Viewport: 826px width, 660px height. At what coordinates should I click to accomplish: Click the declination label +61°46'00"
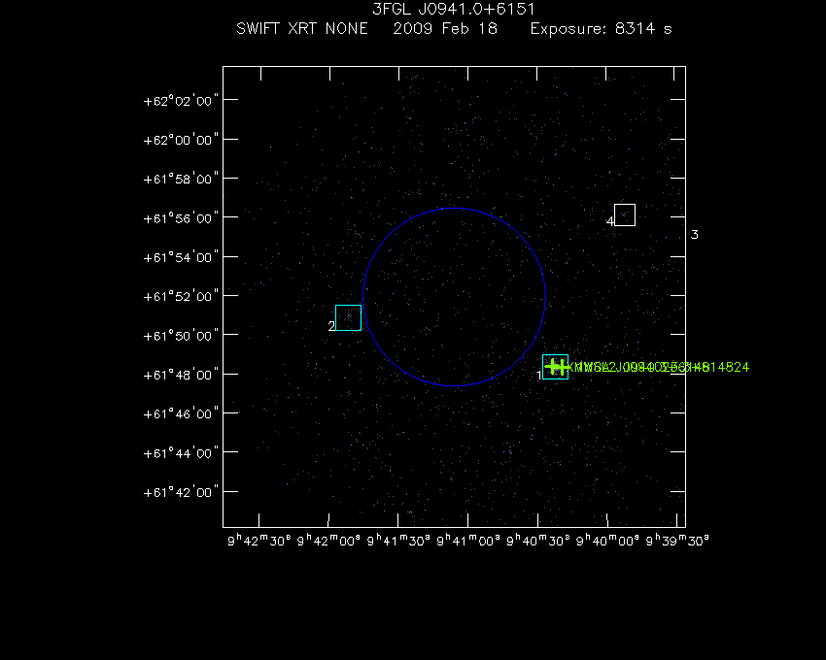tap(181, 413)
